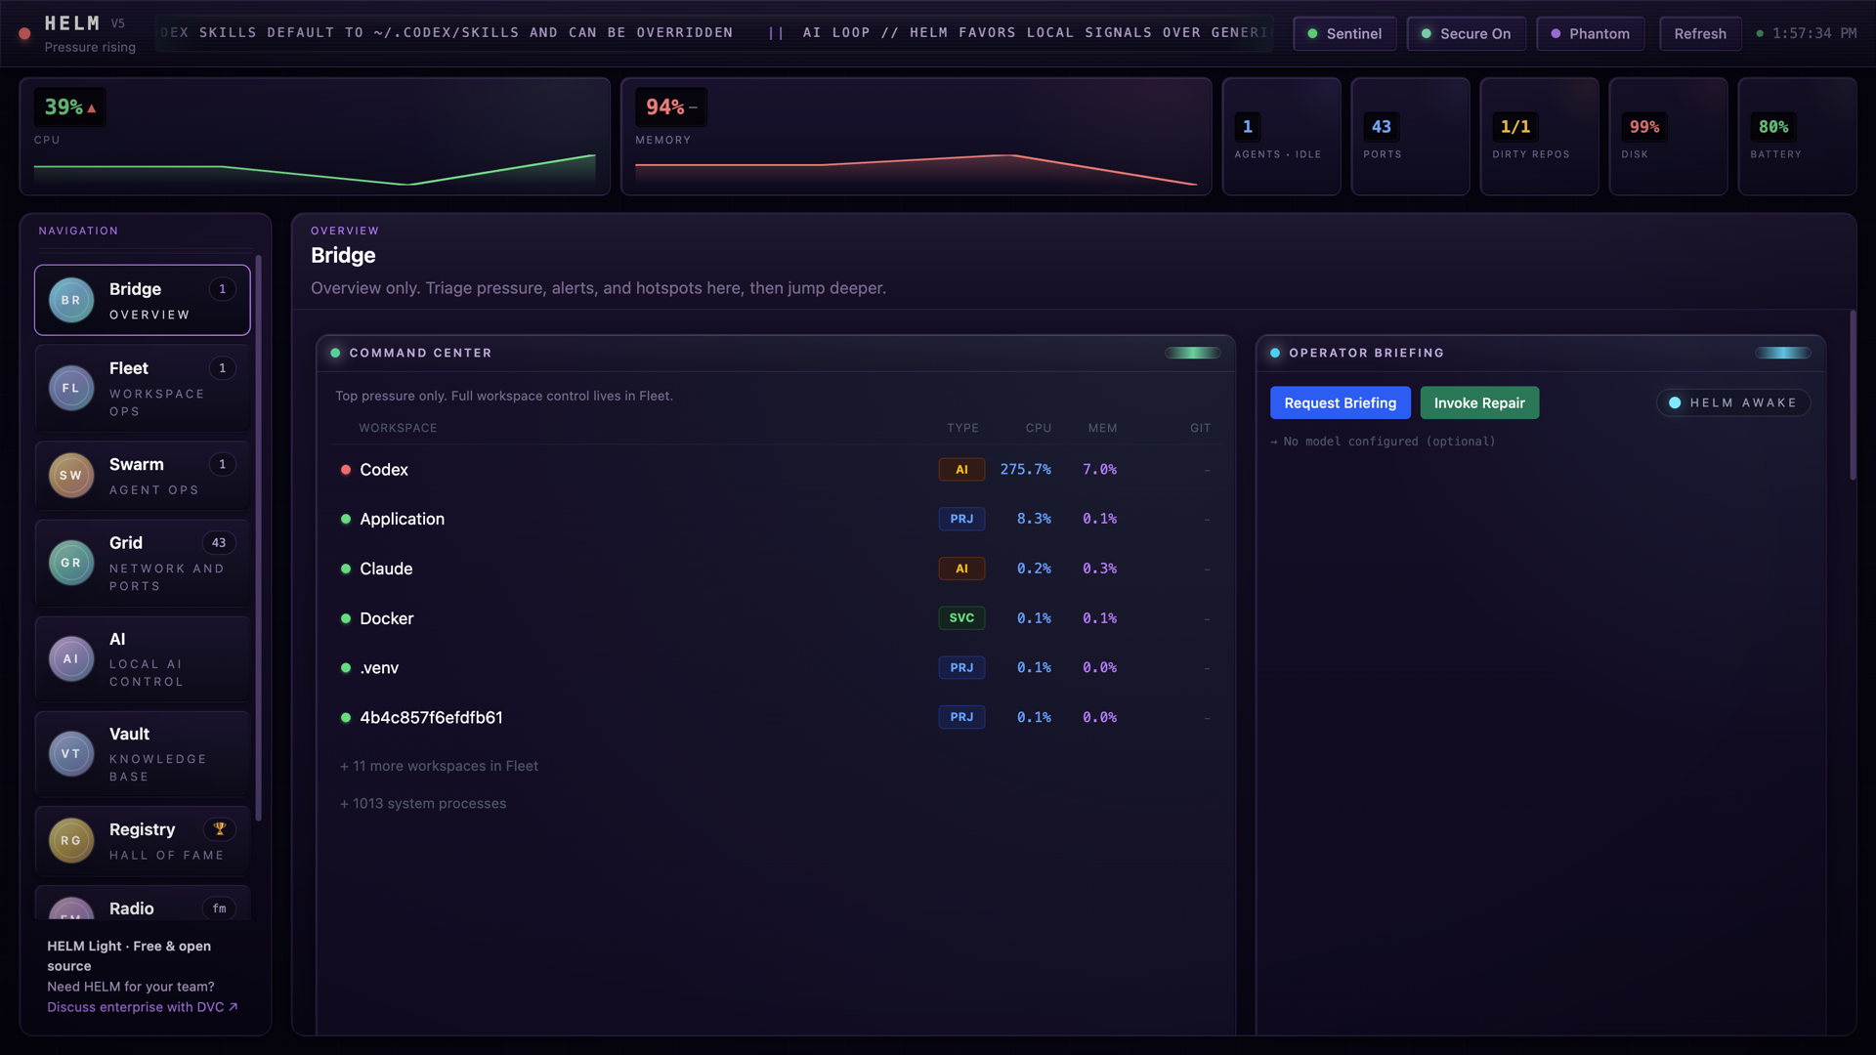Click the RG avatar icon for Registry
Screen dimensions: 1876x1055
click(71, 840)
